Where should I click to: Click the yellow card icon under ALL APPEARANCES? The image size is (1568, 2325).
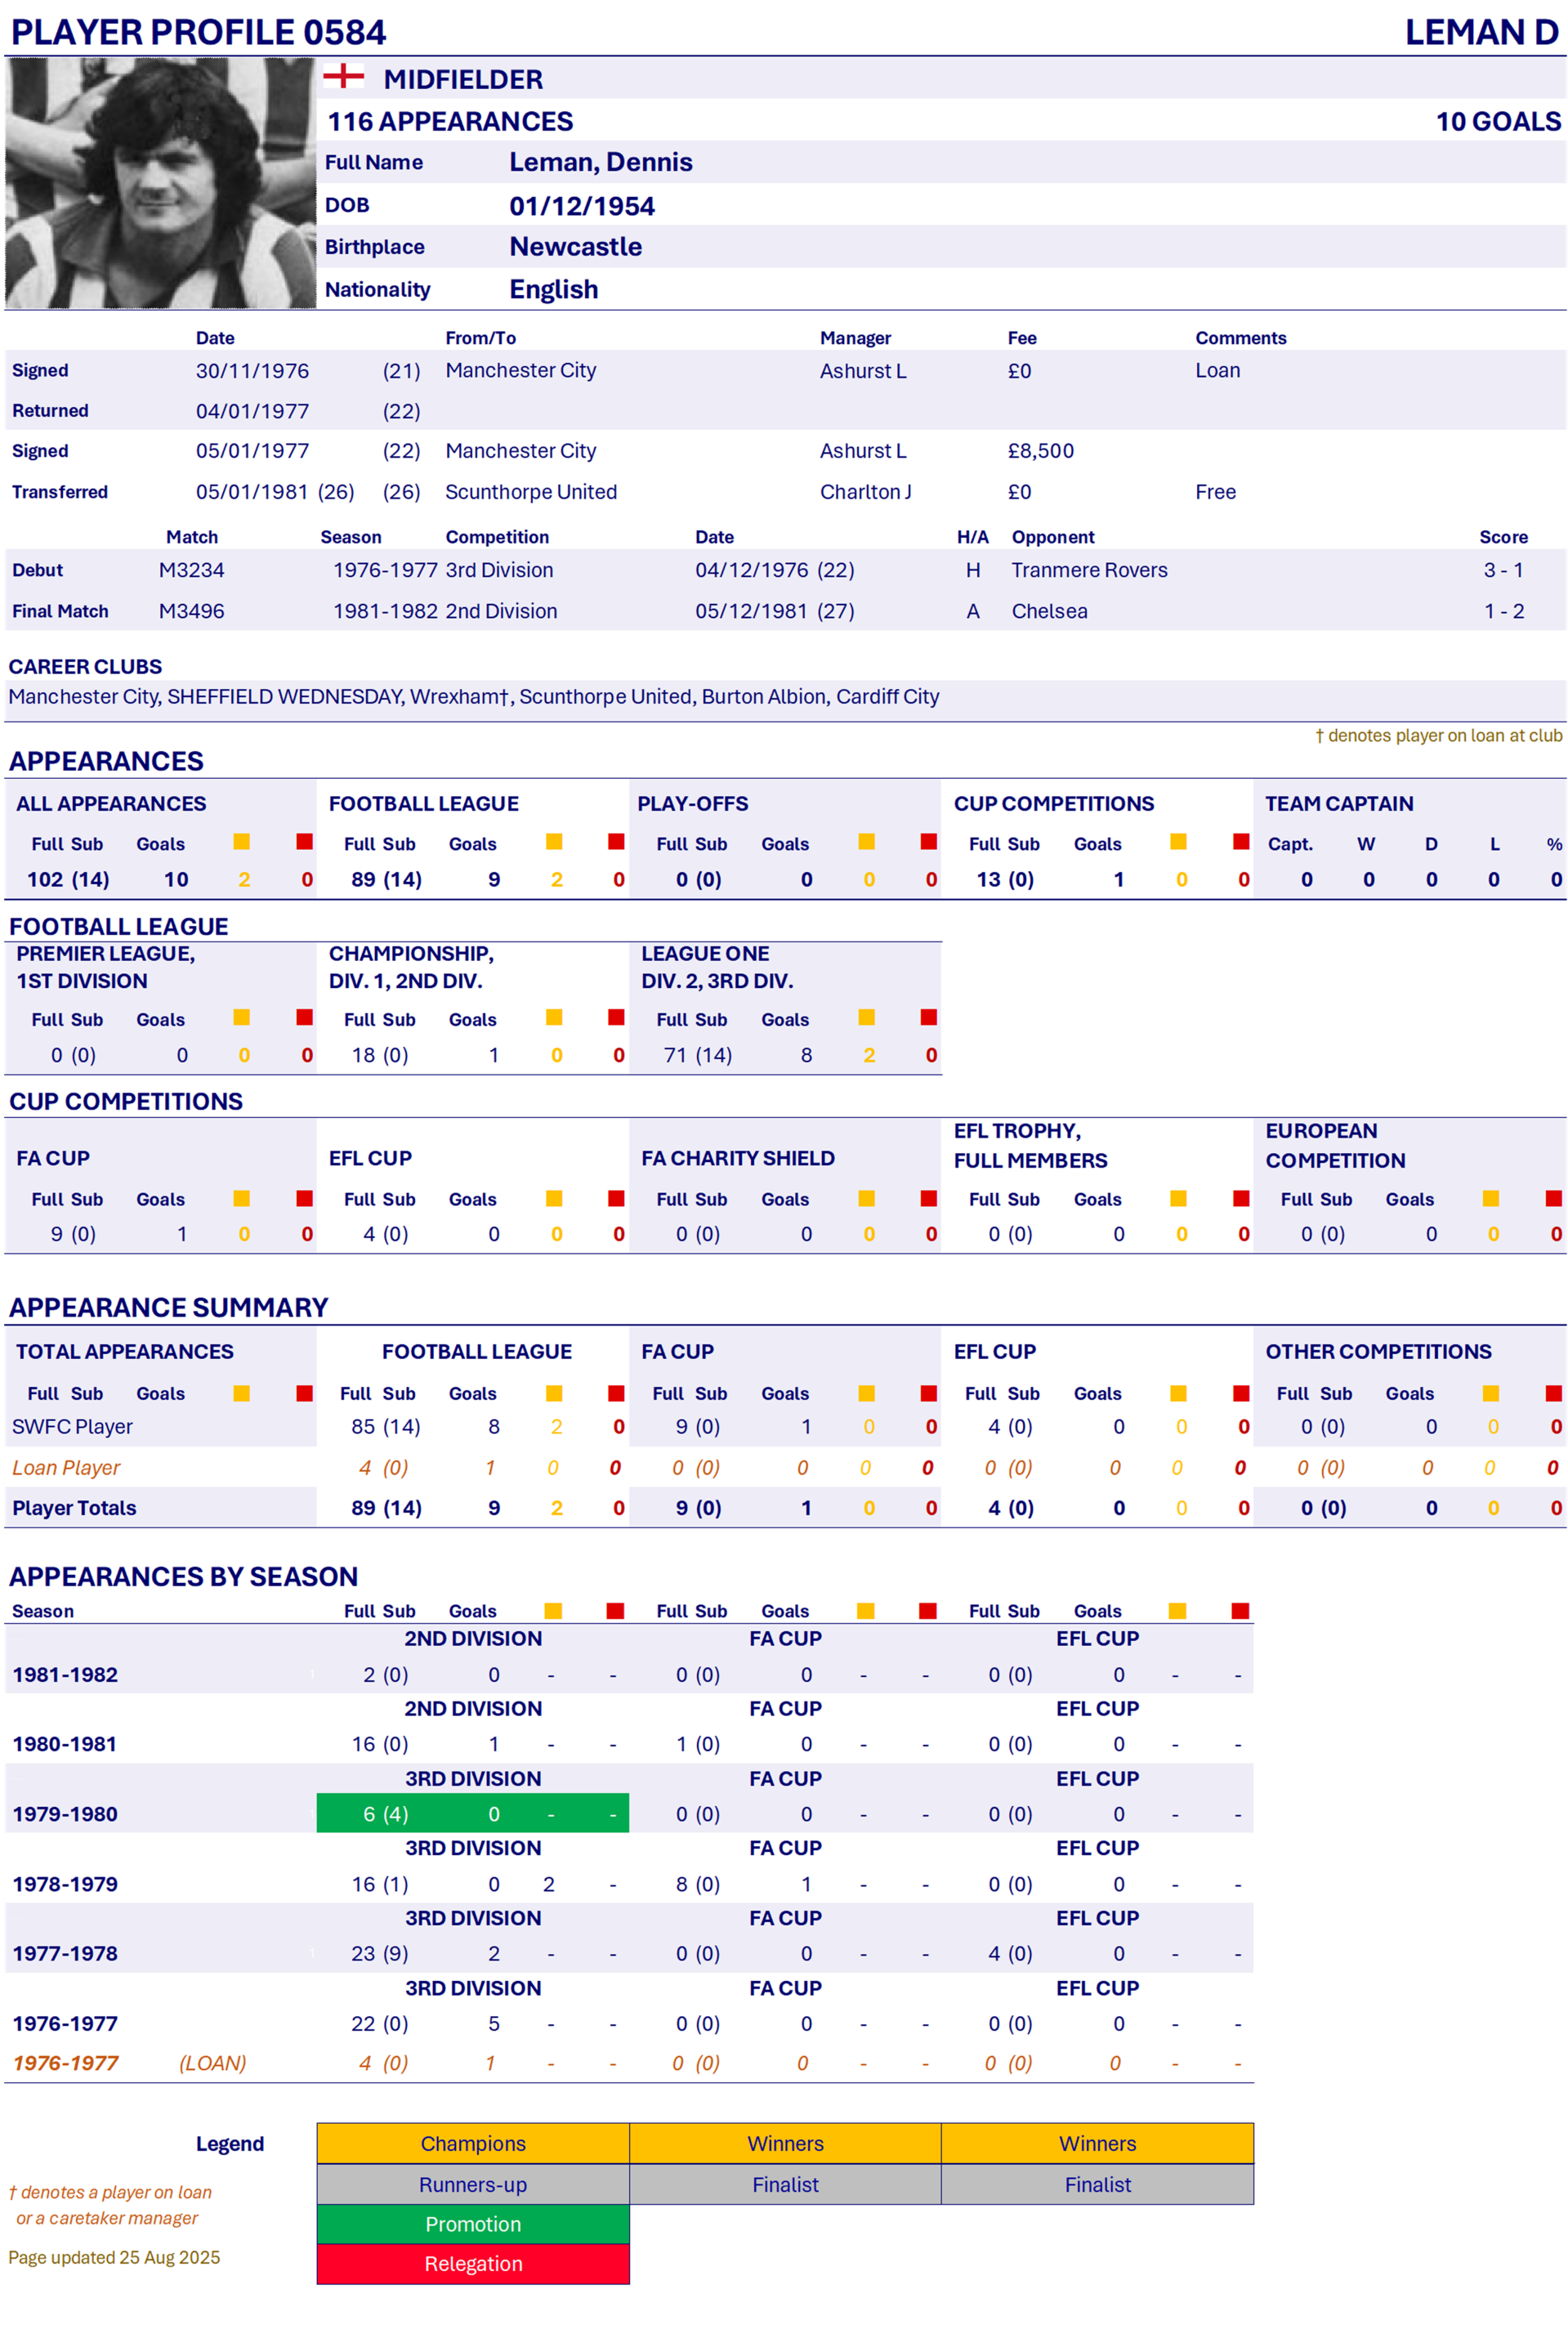[242, 842]
